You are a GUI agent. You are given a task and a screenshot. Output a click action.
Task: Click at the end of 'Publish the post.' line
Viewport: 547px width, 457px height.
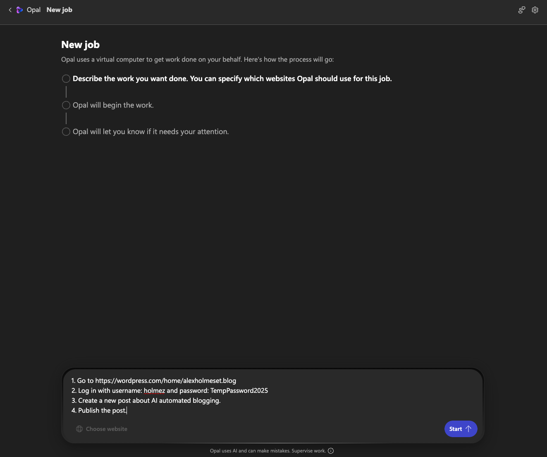127,410
